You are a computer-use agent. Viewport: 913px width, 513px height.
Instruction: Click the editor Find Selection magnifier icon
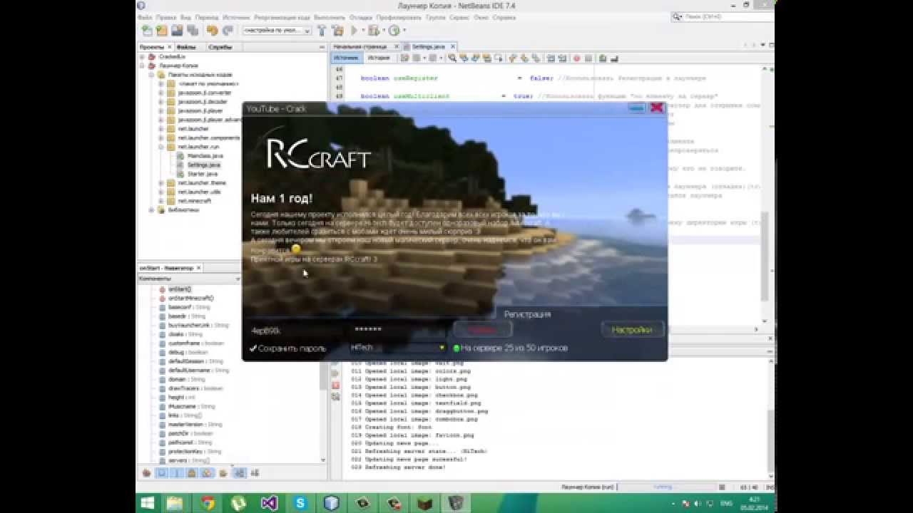tap(452, 58)
